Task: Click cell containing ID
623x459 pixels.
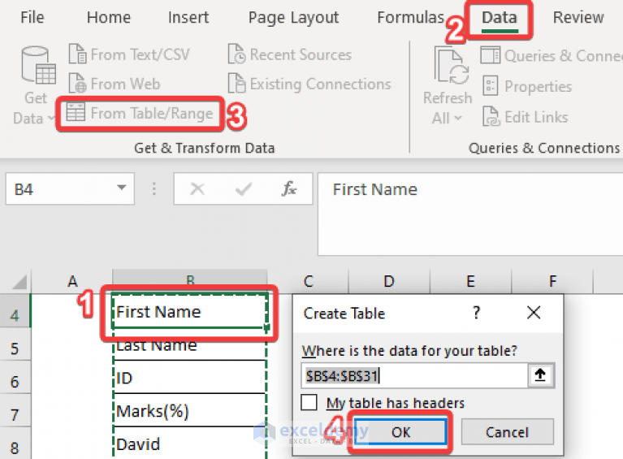Action: (189, 378)
